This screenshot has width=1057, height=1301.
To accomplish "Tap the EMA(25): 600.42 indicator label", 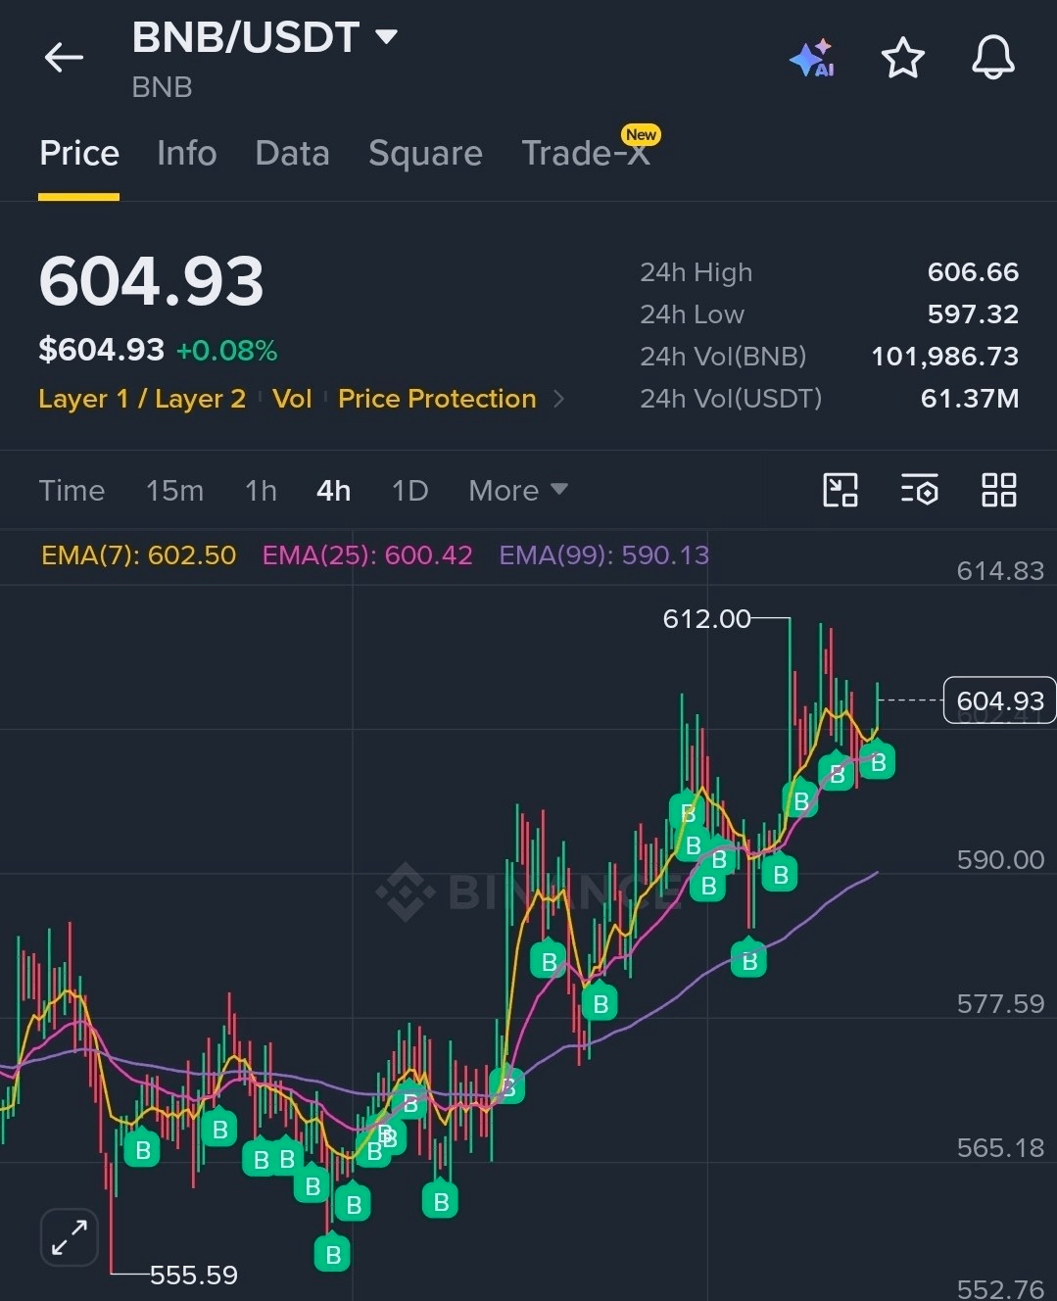I will coord(367,555).
